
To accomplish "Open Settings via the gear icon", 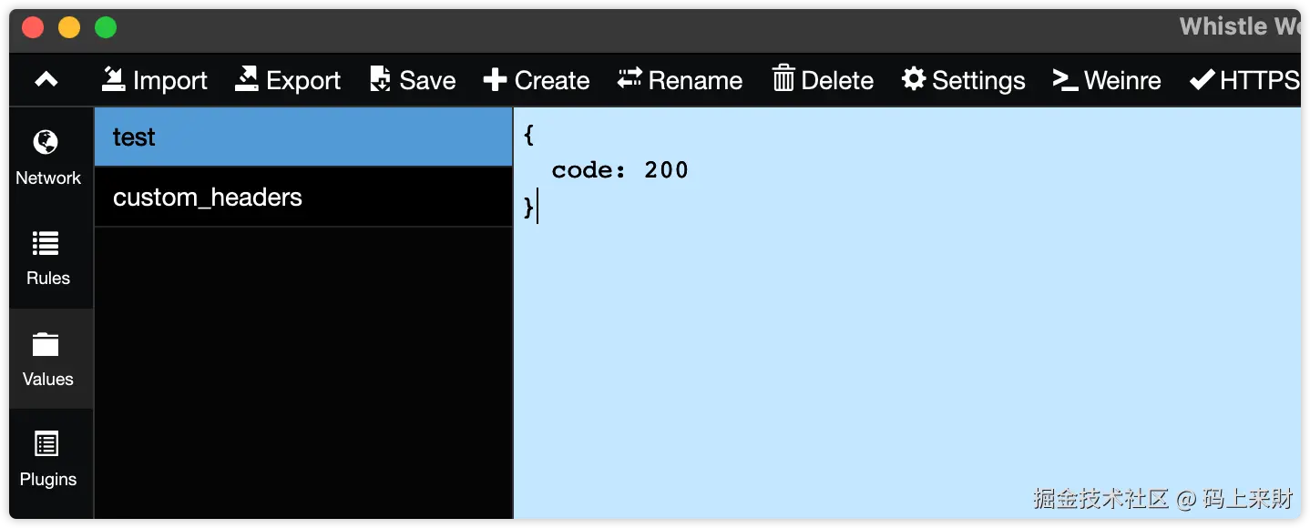I will click(x=914, y=80).
